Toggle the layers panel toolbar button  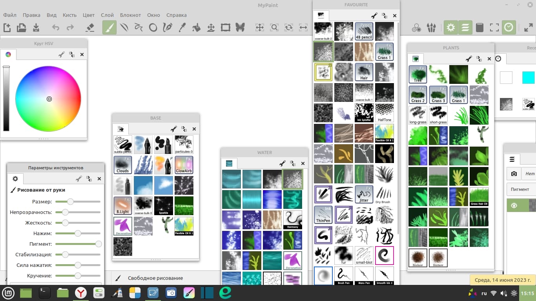point(465,27)
